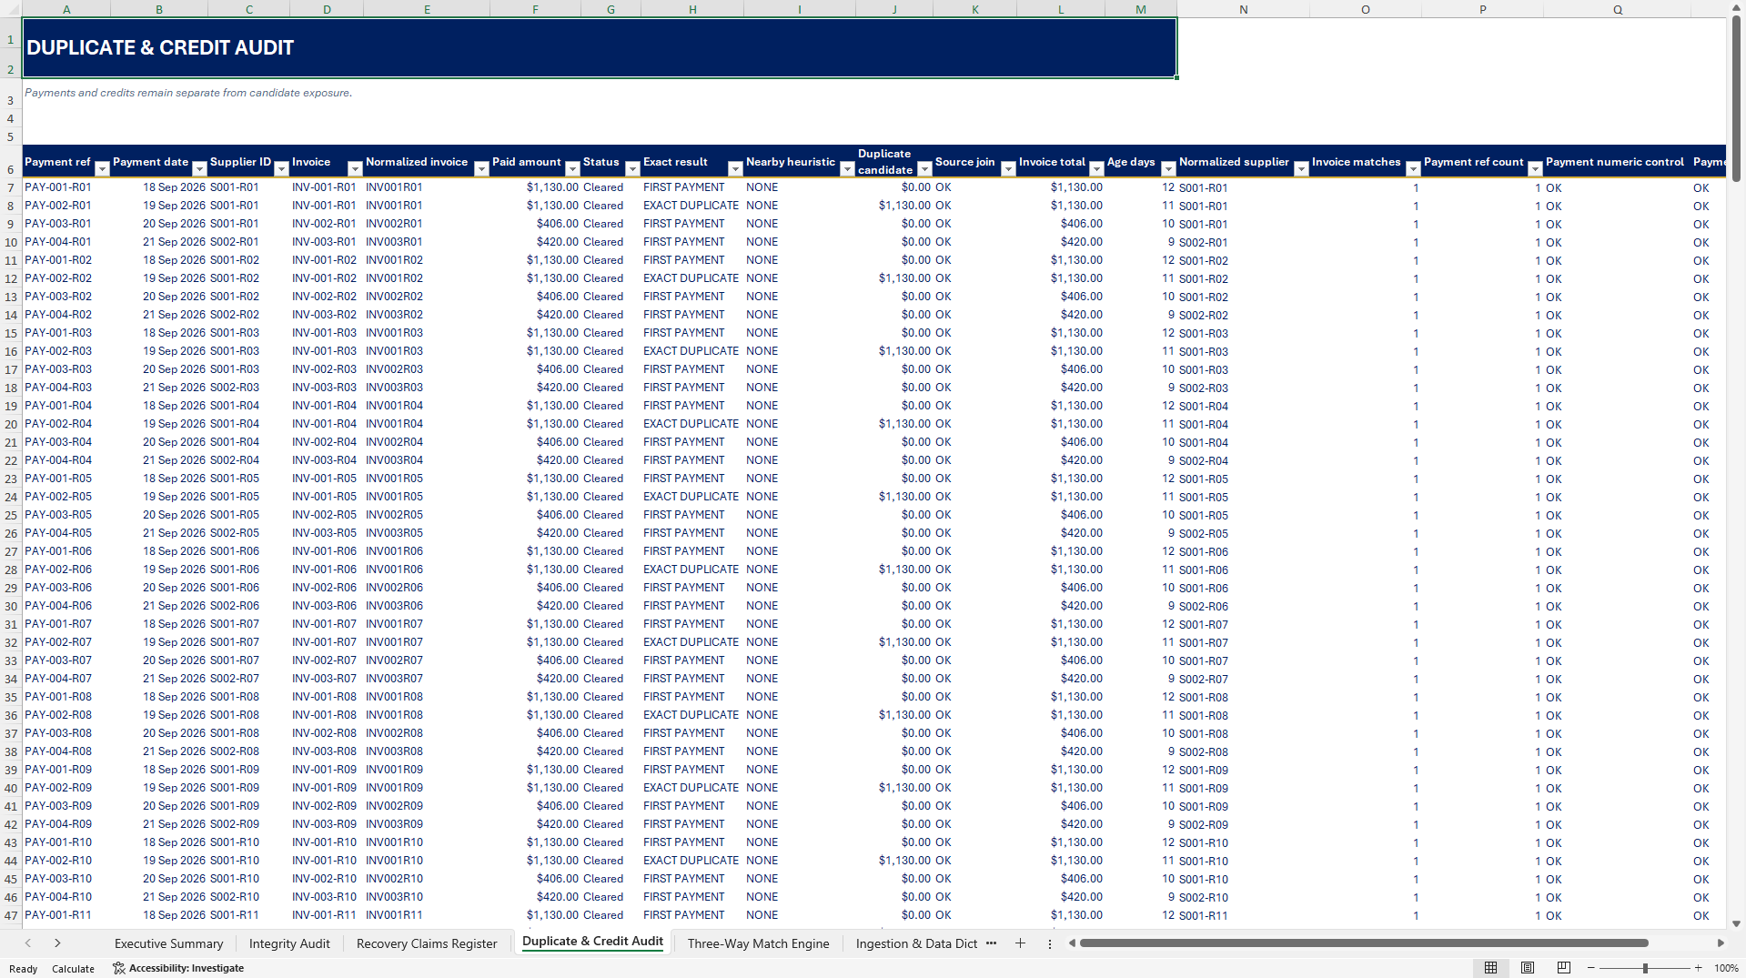Click the zoom out minus button
The height and width of the screenshot is (978, 1746).
click(x=1591, y=968)
